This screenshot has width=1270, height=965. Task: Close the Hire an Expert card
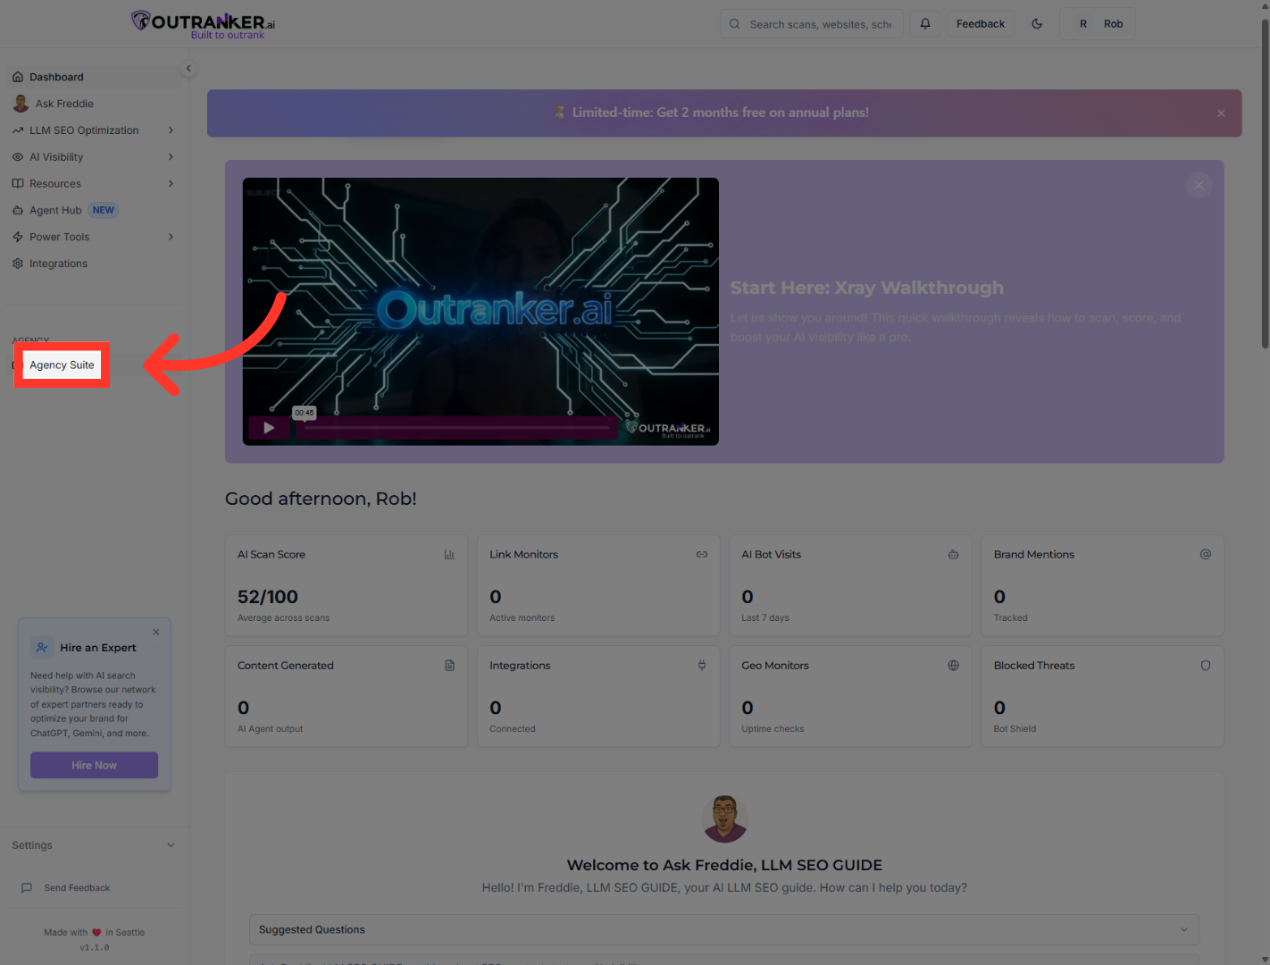point(156,632)
